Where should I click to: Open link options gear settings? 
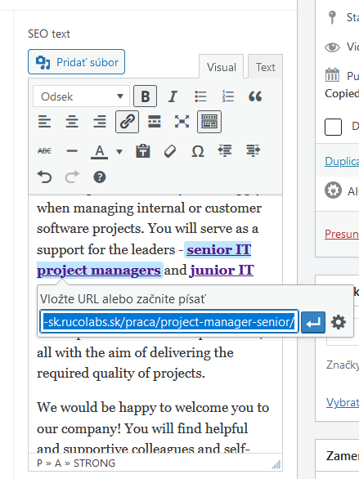pyautogui.click(x=339, y=322)
